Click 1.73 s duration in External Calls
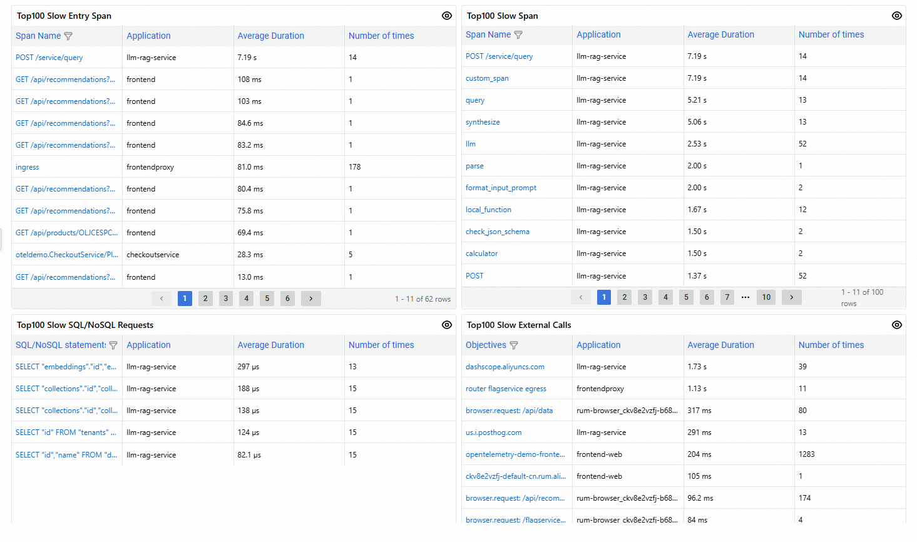Viewport: 917px width, 542px height. click(x=697, y=367)
